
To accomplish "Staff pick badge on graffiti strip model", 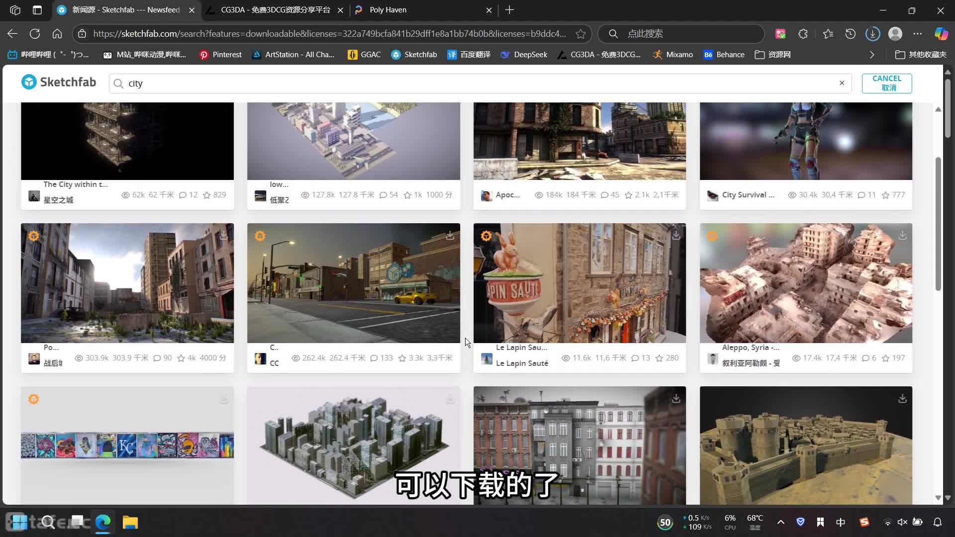I will click(33, 399).
